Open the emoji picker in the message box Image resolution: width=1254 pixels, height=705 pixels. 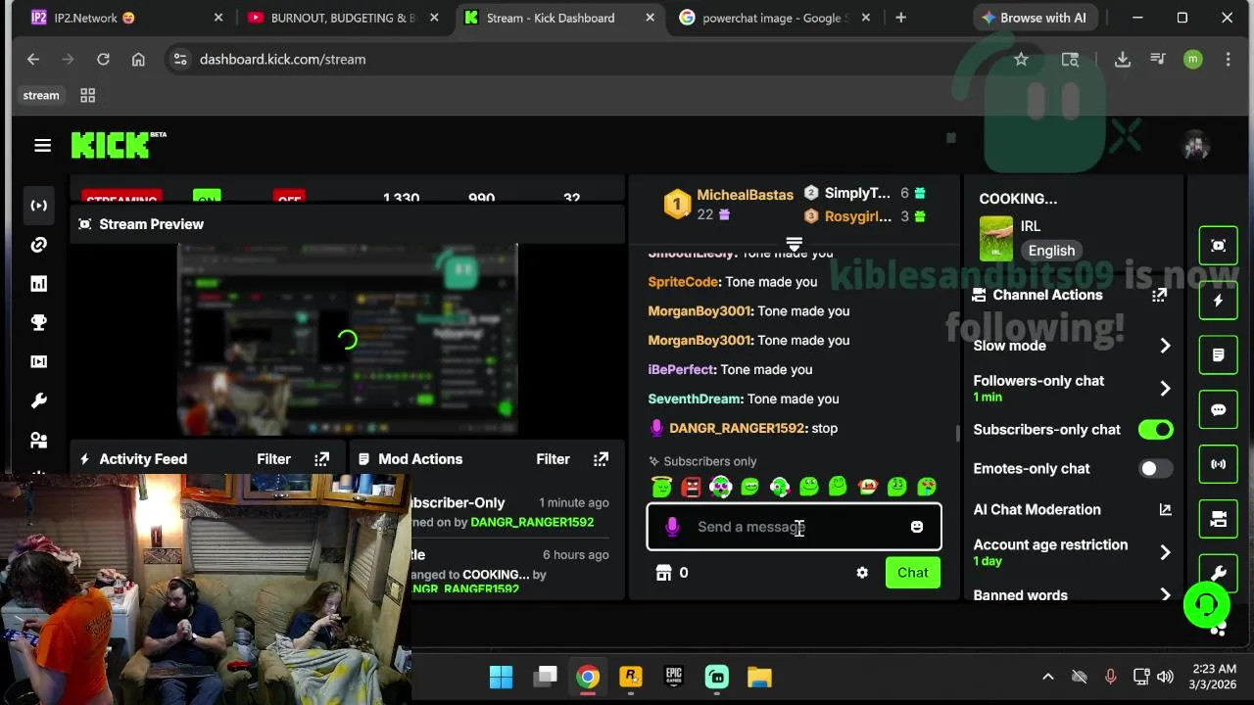click(x=916, y=527)
